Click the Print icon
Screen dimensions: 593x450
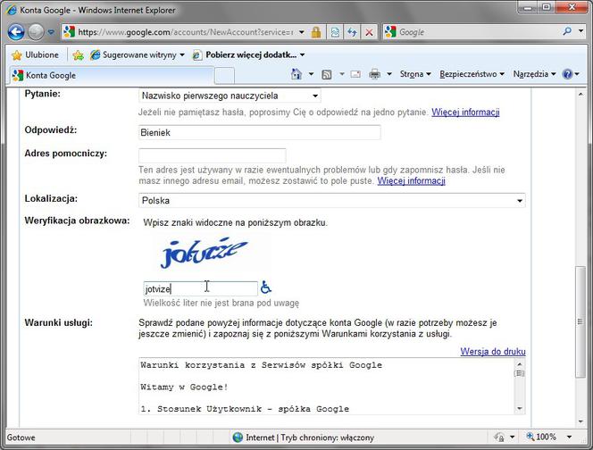tap(374, 74)
